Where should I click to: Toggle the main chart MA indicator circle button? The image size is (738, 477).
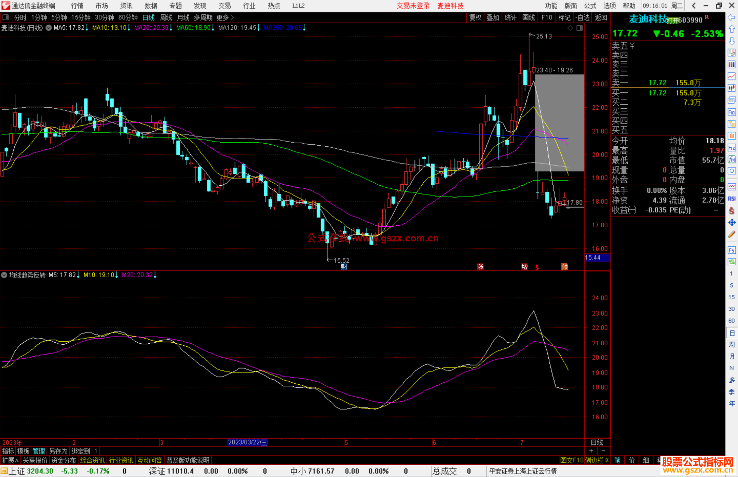click(49, 28)
